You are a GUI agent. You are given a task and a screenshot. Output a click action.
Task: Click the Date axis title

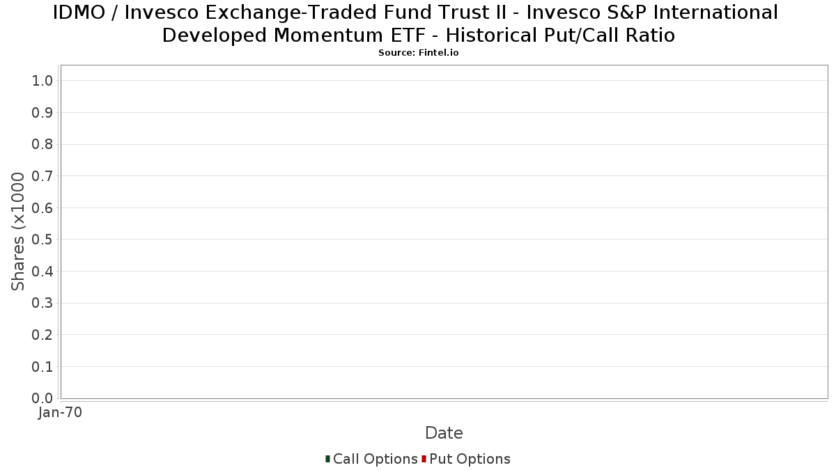click(x=444, y=433)
